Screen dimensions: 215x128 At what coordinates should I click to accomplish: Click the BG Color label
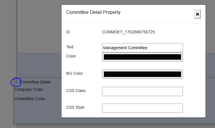(75, 73)
